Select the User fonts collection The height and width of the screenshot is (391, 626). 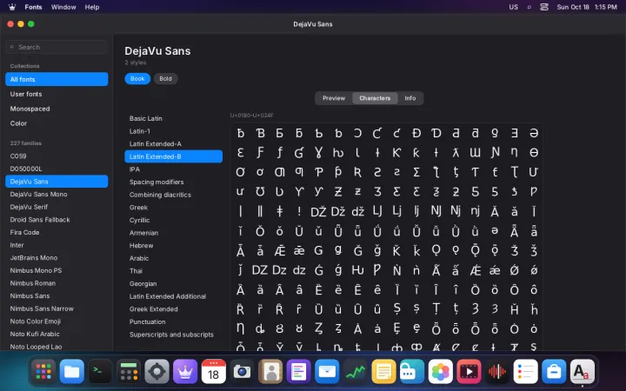click(57, 94)
